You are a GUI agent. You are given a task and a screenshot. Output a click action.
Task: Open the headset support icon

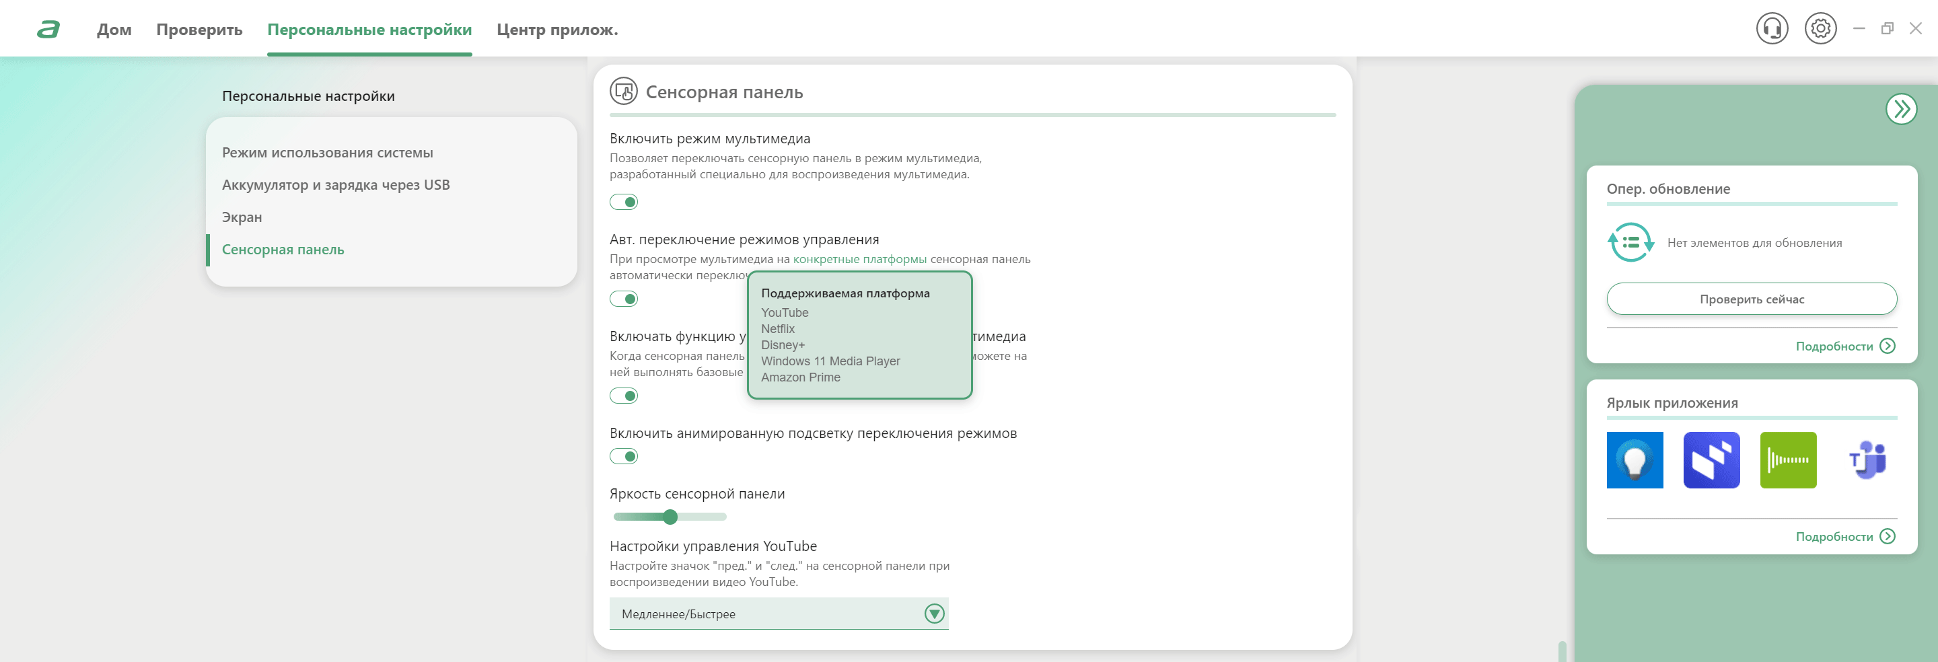(1772, 30)
